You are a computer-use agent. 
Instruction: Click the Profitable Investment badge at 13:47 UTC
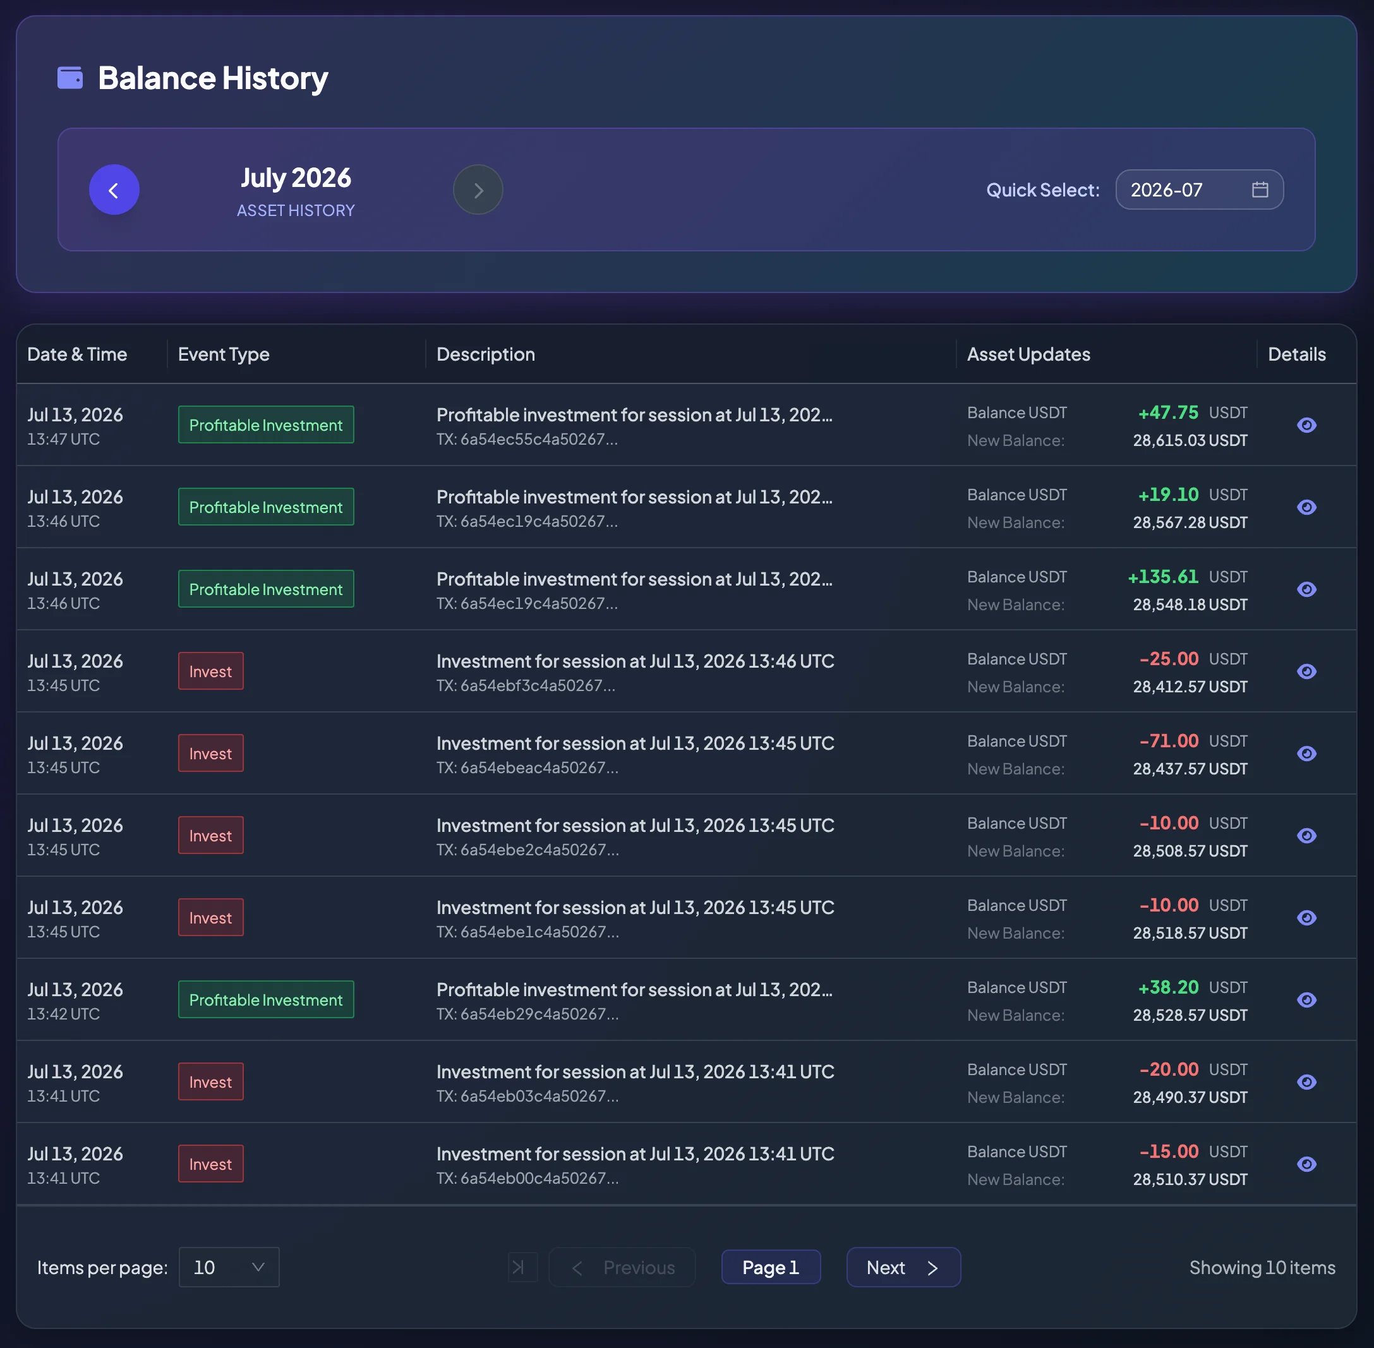(266, 424)
